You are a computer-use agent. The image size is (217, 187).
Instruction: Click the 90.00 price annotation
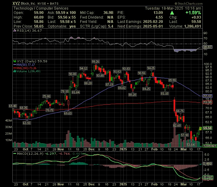click(73, 74)
